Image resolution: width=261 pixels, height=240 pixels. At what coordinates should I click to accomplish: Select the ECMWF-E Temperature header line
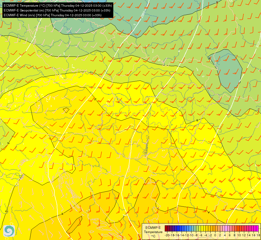pyautogui.click(x=58, y=6)
